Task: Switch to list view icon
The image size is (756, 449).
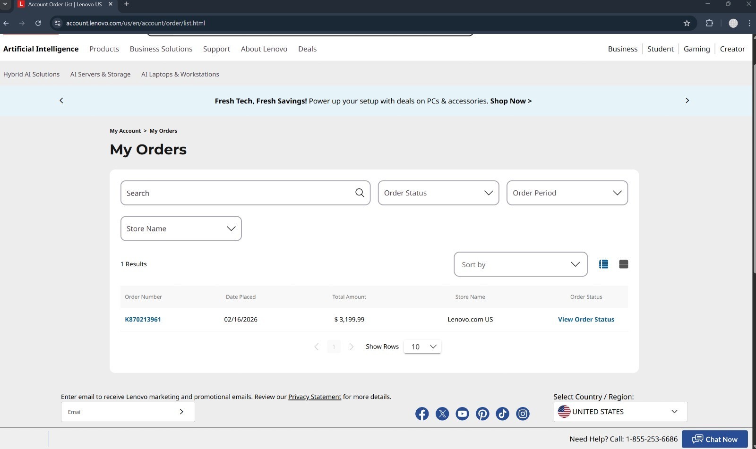Action: [x=603, y=264]
